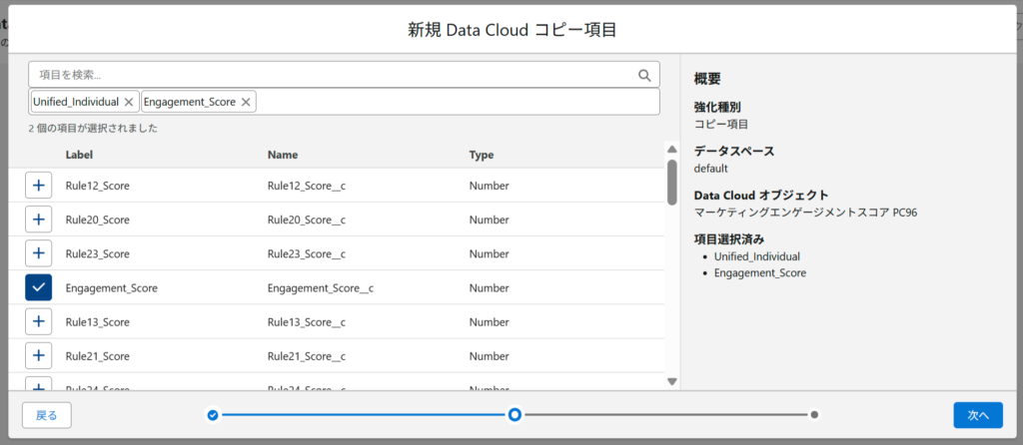Add the Rule21_Score field
This screenshot has width=1023, height=445.
coord(39,356)
